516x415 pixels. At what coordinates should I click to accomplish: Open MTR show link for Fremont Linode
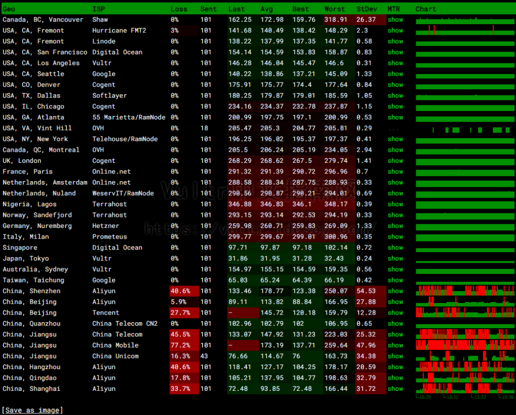[395, 41]
